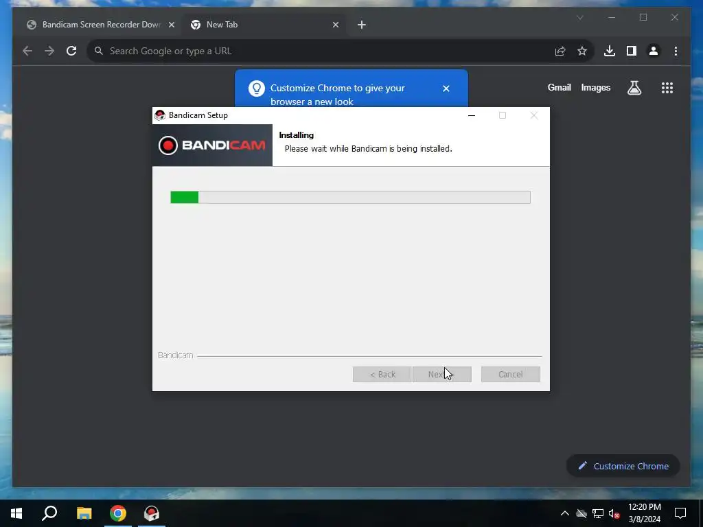
Task: Click the lightbulb icon in the tip bubble
Action: click(257, 89)
